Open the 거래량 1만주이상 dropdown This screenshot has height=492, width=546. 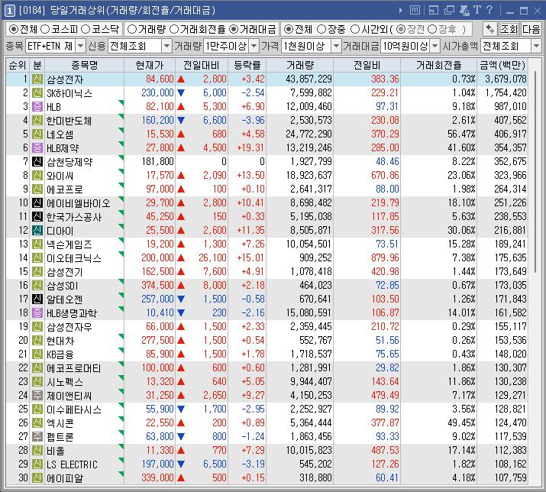(254, 46)
